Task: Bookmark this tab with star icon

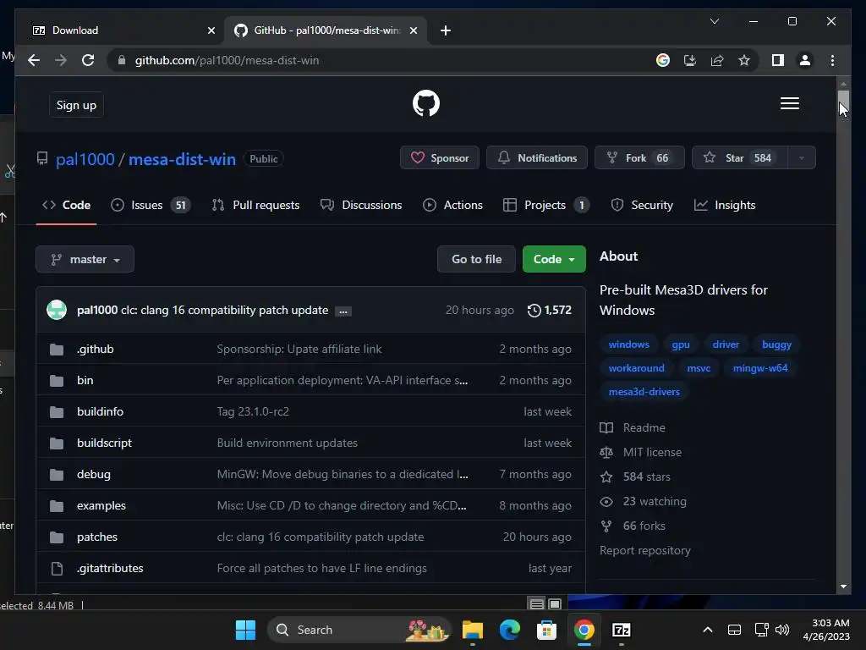Action: point(744,60)
